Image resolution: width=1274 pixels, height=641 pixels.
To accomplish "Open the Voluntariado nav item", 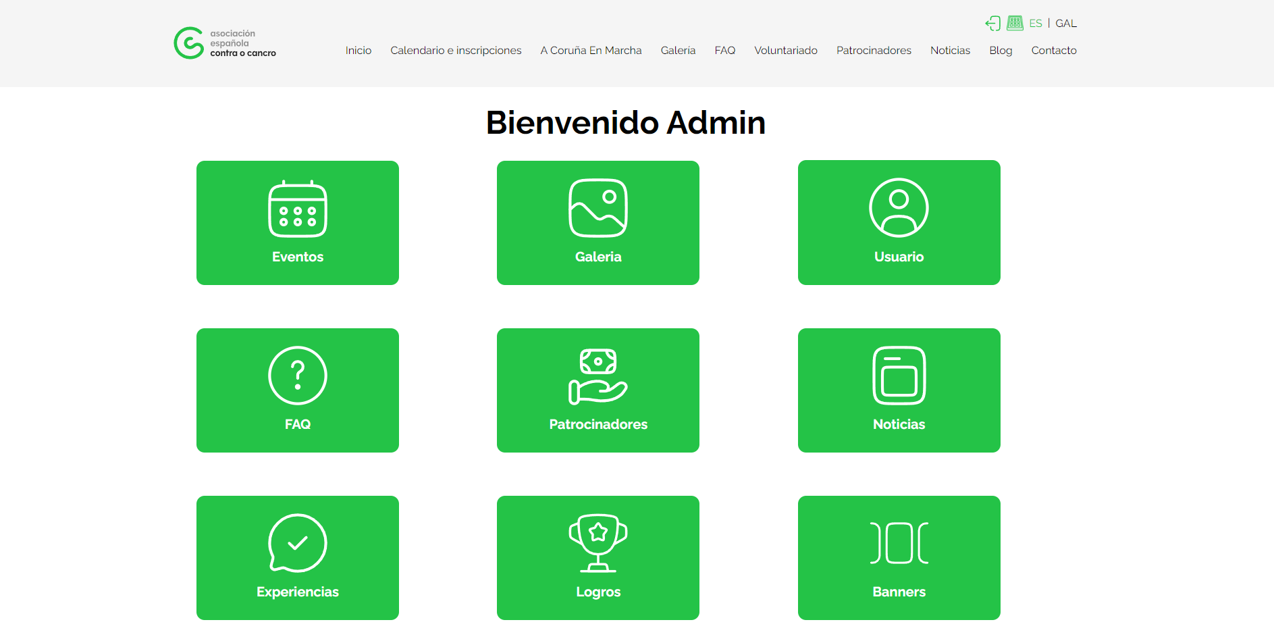I will click(x=786, y=51).
